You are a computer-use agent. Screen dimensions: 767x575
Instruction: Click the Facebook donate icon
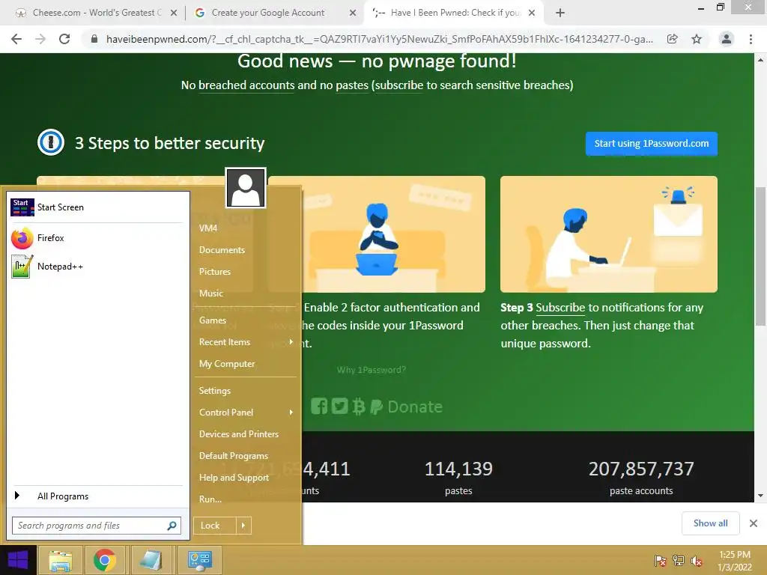319,407
